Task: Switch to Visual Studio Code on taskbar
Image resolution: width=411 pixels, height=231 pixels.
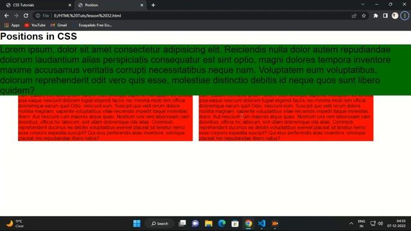Action: (261, 223)
